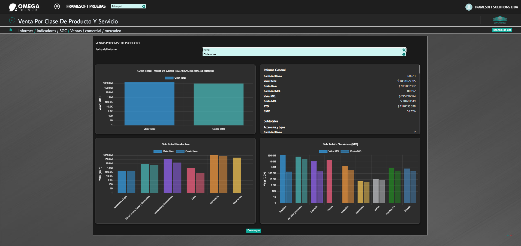Toggle Gran Total legend series
521x246 pixels.
pos(176,78)
